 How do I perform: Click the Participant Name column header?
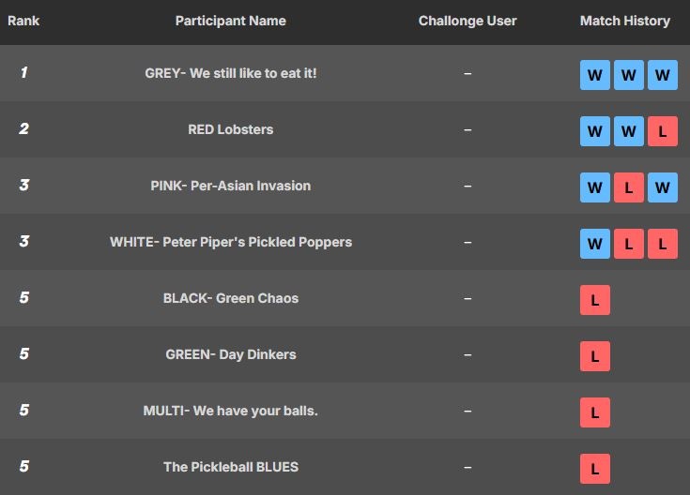(x=231, y=21)
